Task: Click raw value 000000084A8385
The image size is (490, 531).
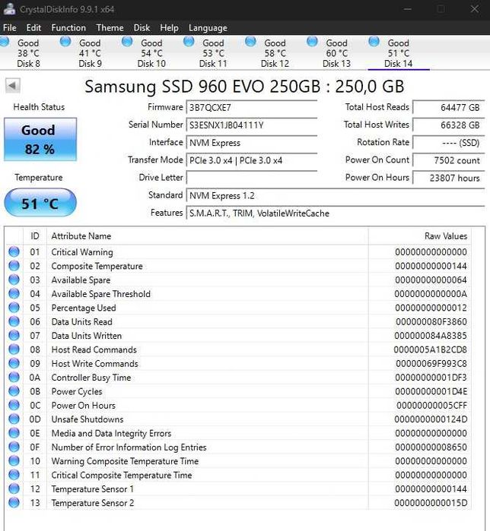Action: [431, 336]
